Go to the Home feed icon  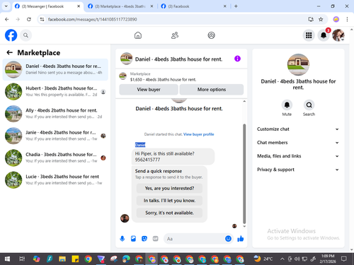[x=138, y=35]
